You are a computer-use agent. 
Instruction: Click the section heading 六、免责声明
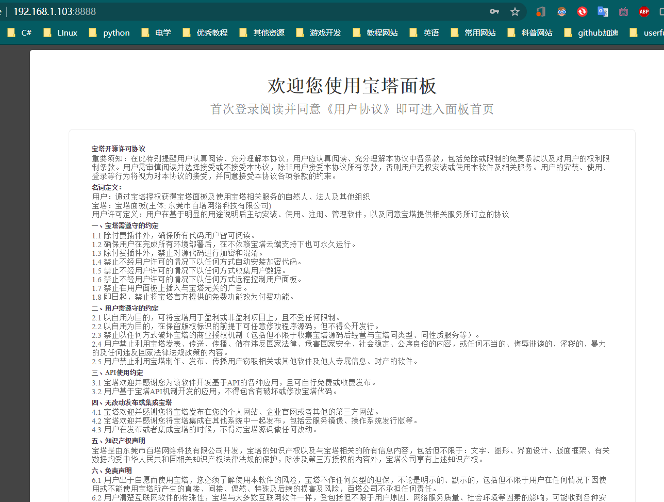(x=112, y=471)
